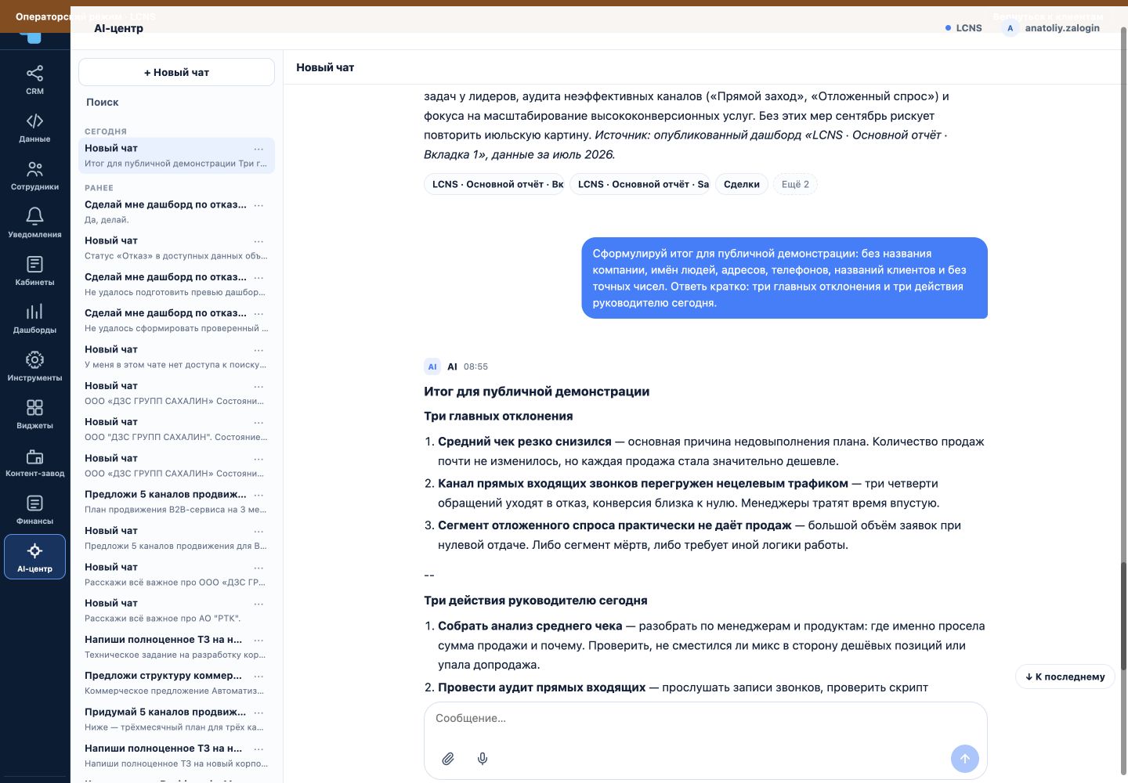Screen dimensions: 1128x783
Task: Open Инструменты gear icon
Action: click(x=34, y=359)
